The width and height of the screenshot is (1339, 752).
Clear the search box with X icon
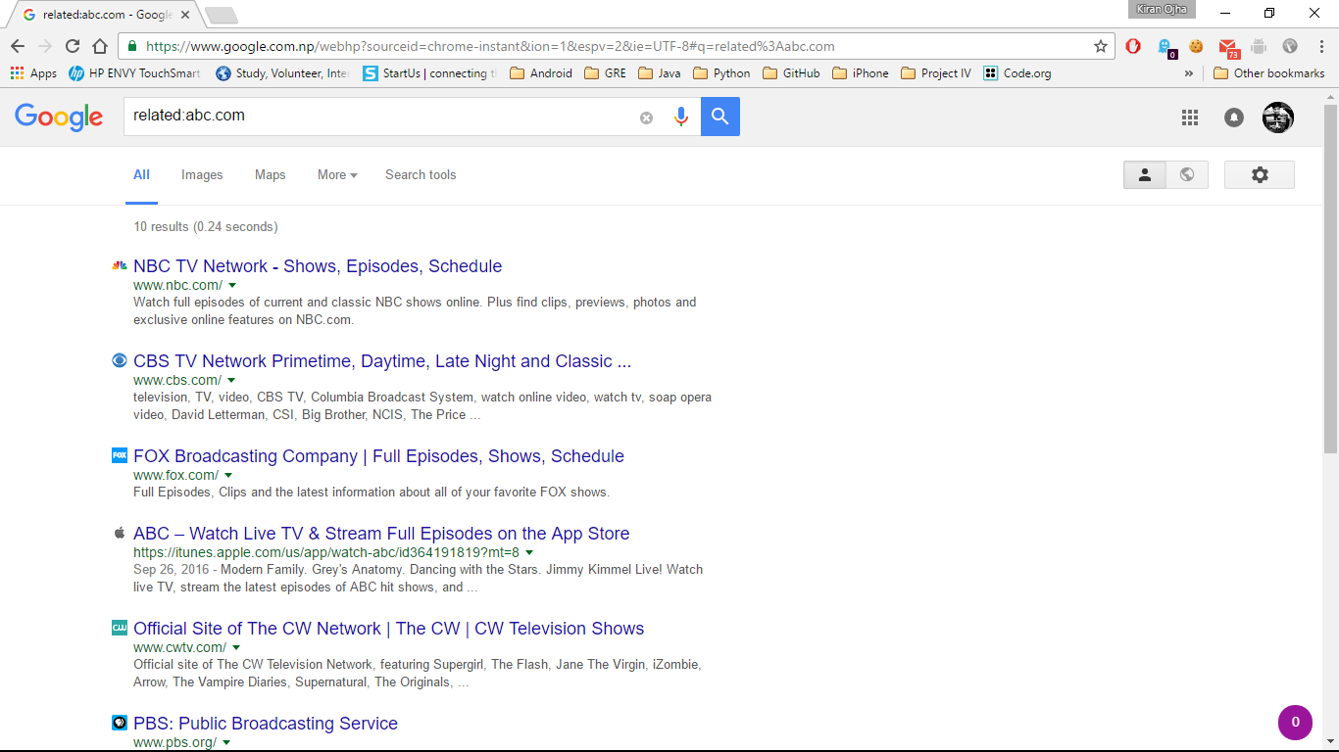[x=646, y=117]
